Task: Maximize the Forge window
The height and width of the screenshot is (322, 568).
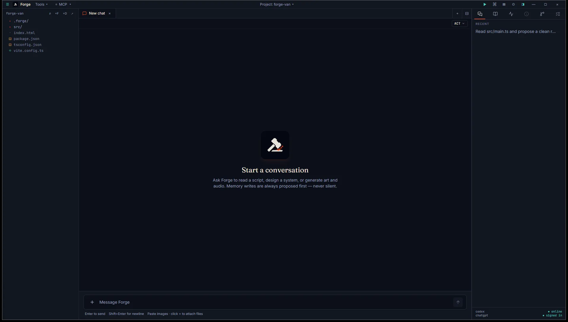Action: [x=545, y=4]
